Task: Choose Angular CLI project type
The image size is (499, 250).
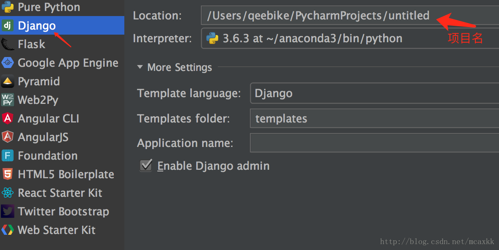Action: pyautogui.click(x=48, y=119)
